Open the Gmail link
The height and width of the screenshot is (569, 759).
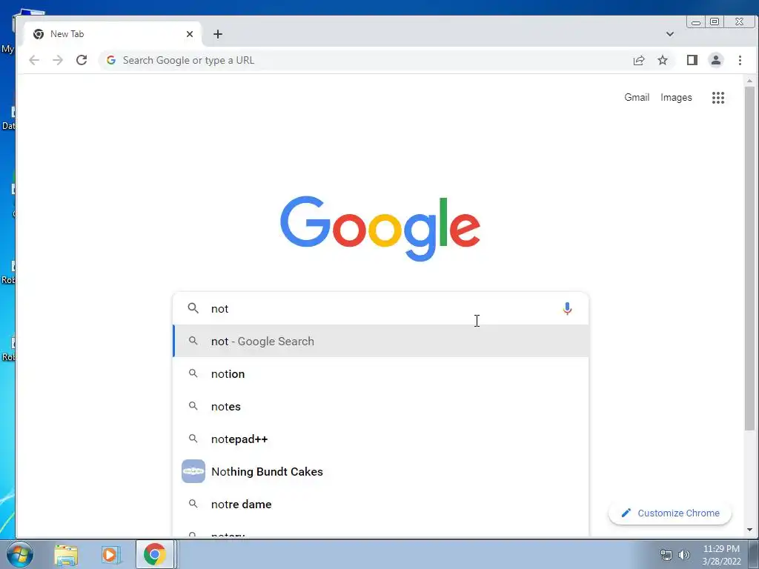[637, 97]
